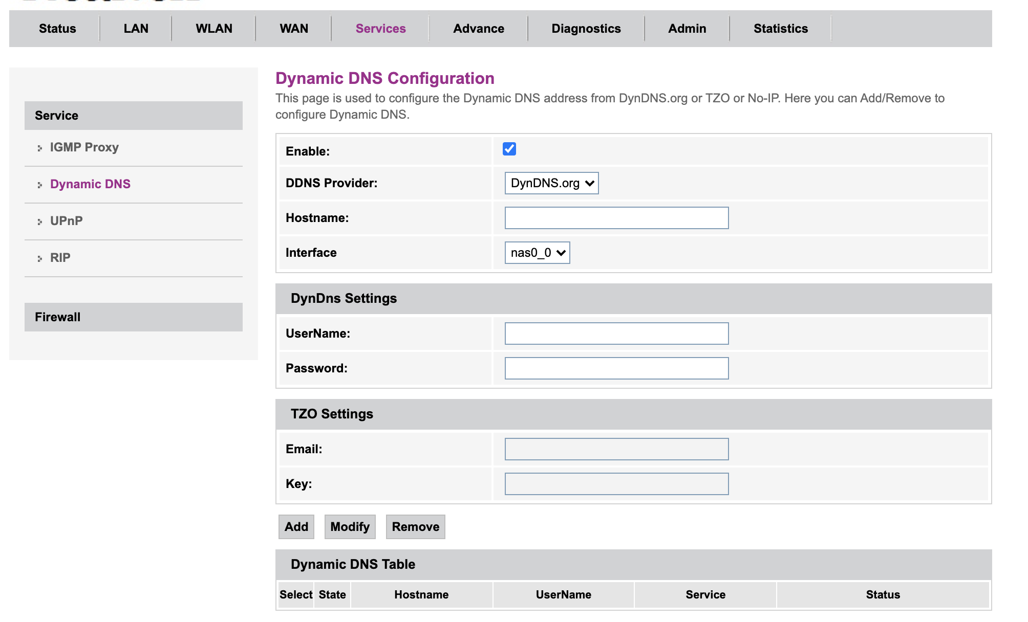This screenshot has width=1028, height=622.
Task: Switch to the Diagnostics tab
Action: point(586,29)
